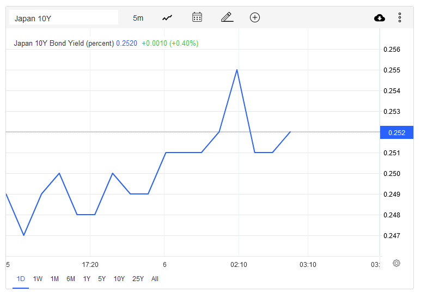Select the All time range tab
The width and height of the screenshot is (421, 292).
155,279
